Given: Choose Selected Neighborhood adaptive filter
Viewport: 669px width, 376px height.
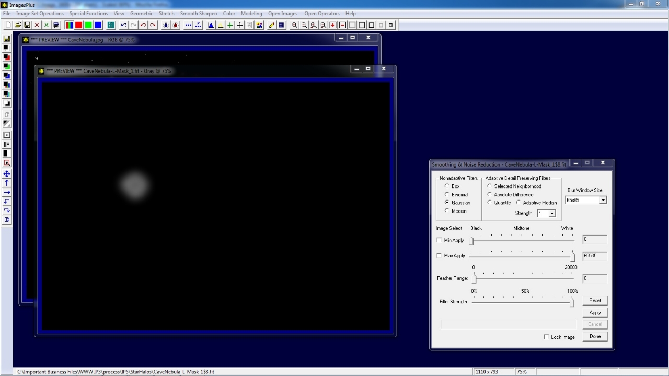Looking at the screenshot, I should (x=489, y=186).
